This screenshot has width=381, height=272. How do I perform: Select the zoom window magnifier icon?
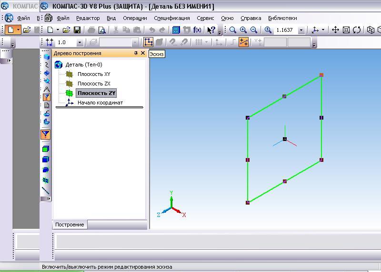[x=233, y=30]
